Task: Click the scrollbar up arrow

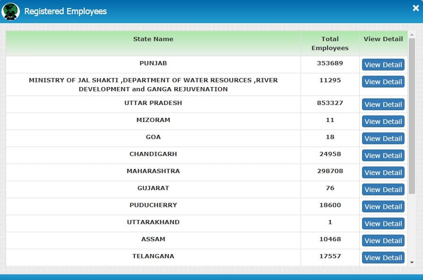Action: coord(412,35)
